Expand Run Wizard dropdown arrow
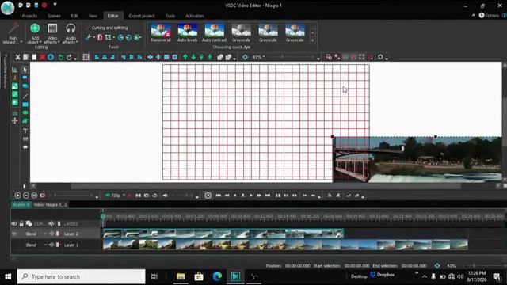The width and height of the screenshot is (507, 285). coord(21,42)
